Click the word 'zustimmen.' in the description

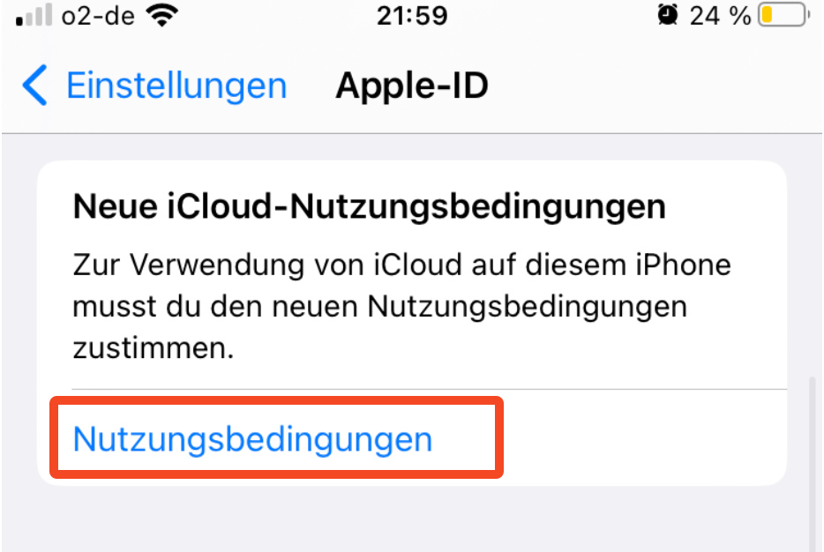[153, 348]
